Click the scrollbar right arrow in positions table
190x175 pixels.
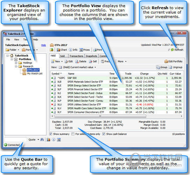pyautogui.click(x=181, y=116)
